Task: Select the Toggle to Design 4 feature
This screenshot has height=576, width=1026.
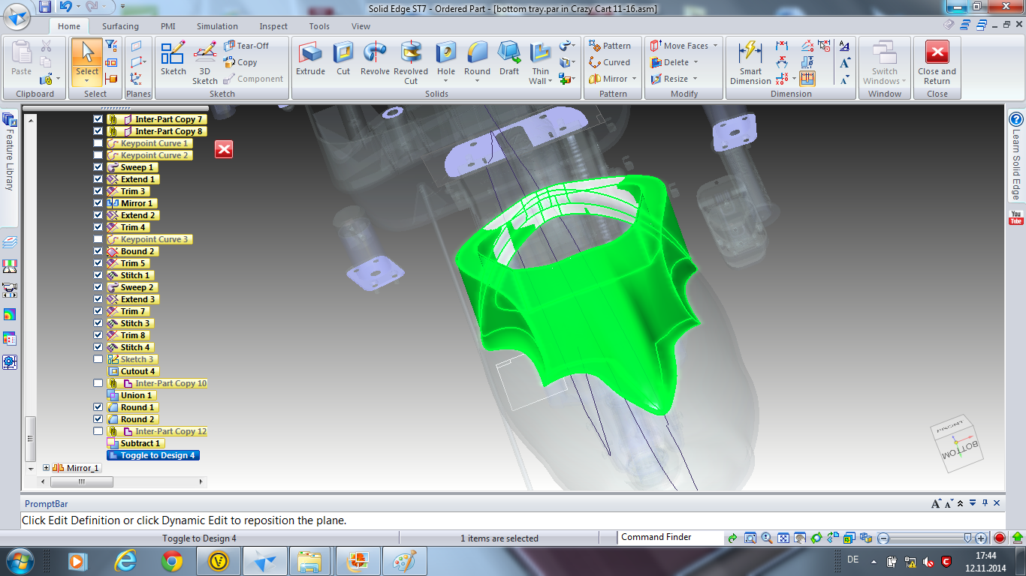Action: (153, 455)
